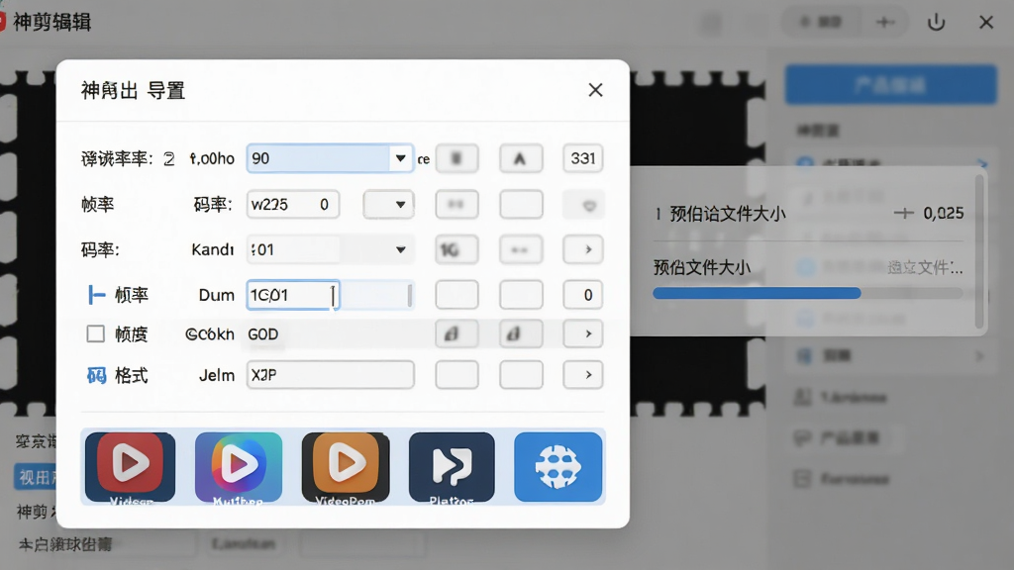The width and height of the screenshot is (1014, 570).
Task: Focus the Dum input field showing 1G01
Action: (x=293, y=295)
